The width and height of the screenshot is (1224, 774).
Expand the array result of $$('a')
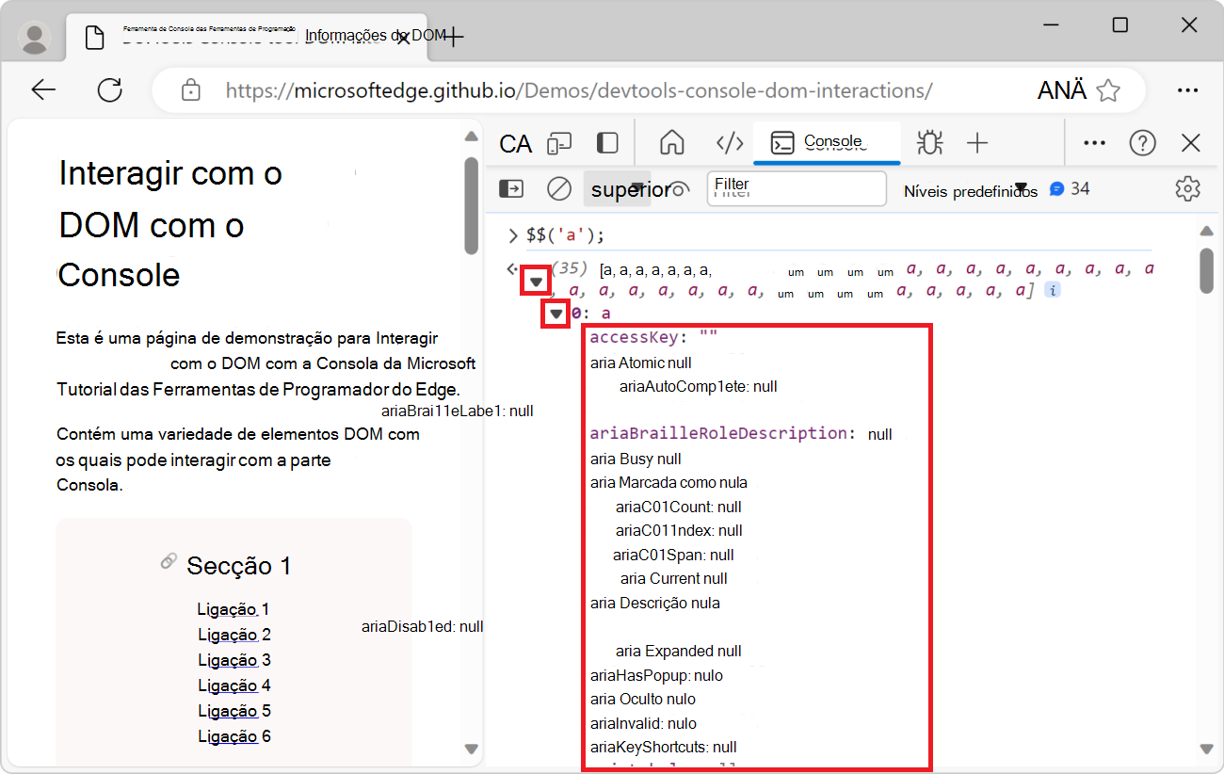536,280
